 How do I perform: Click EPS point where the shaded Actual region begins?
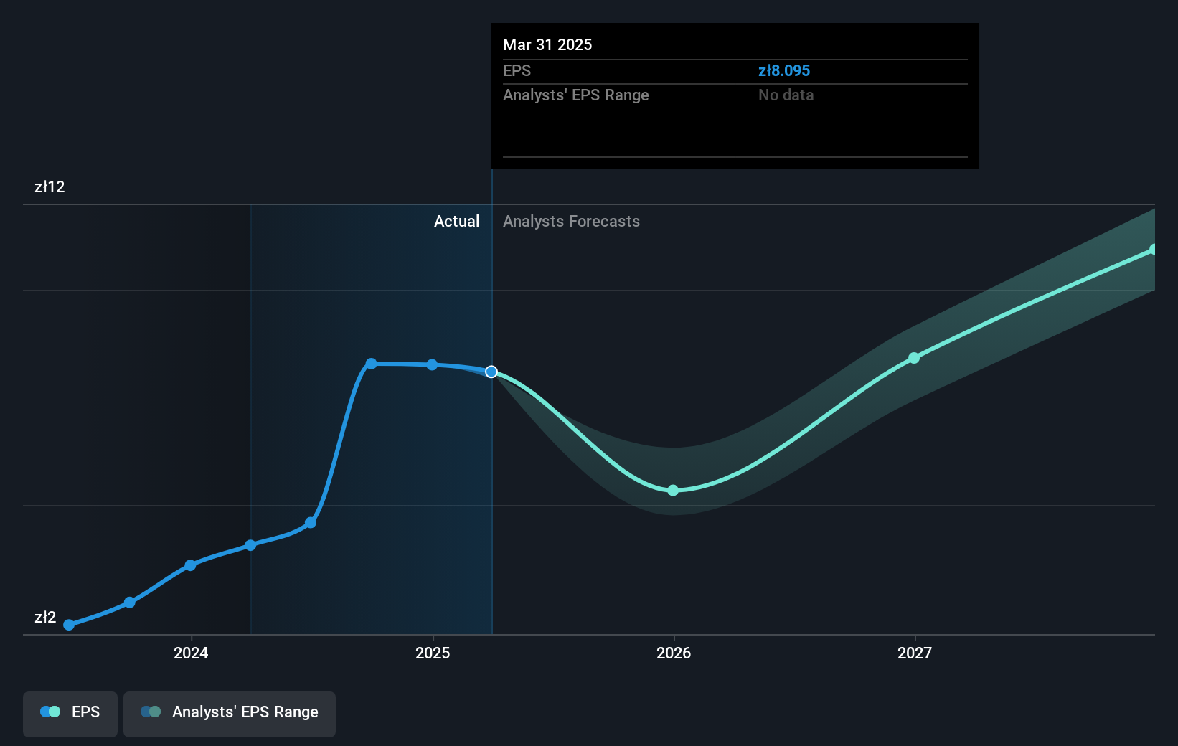tap(250, 545)
